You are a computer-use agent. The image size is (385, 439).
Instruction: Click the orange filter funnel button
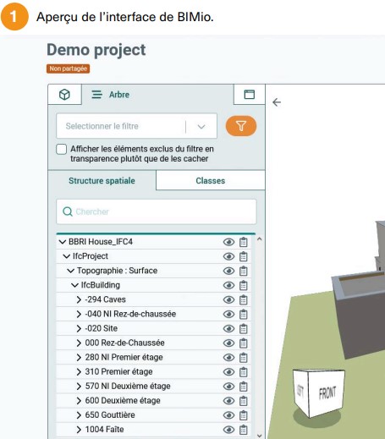[241, 126]
